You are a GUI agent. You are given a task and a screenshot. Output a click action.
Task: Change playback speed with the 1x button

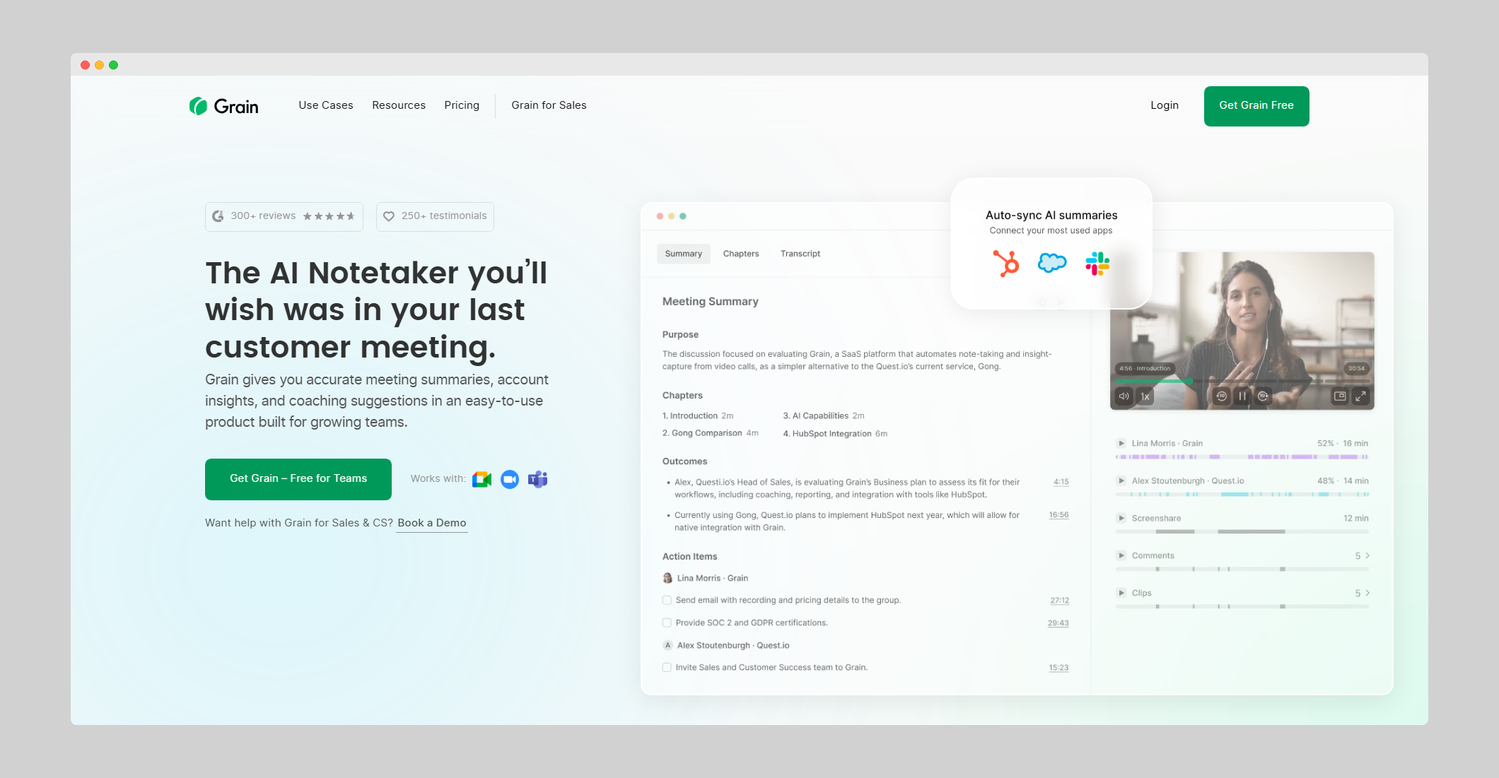tap(1145, 396)
